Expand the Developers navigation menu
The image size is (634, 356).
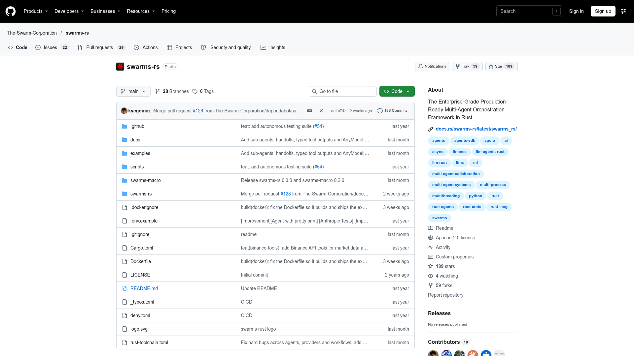[x=69, y=11]
